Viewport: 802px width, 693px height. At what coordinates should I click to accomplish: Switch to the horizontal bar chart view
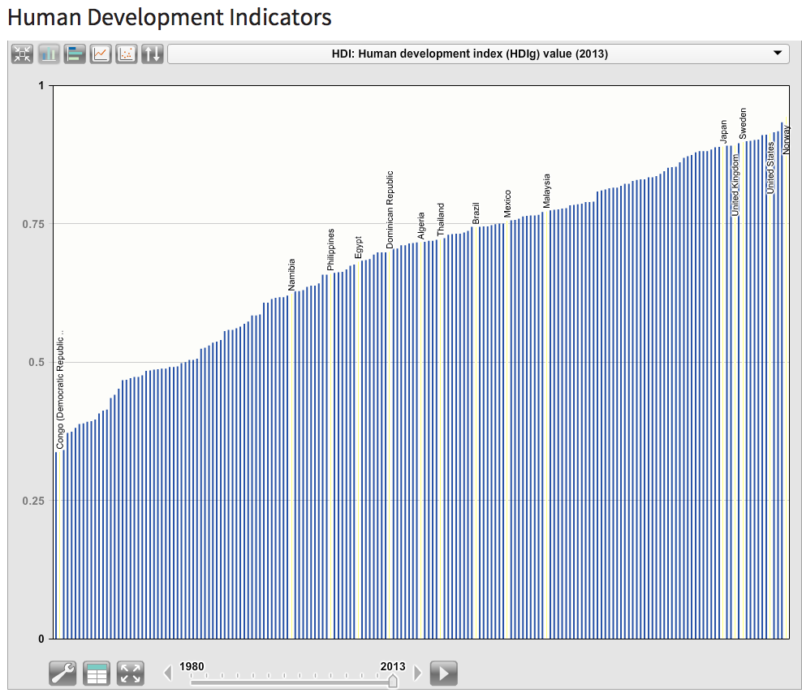(x=74, y=54)
